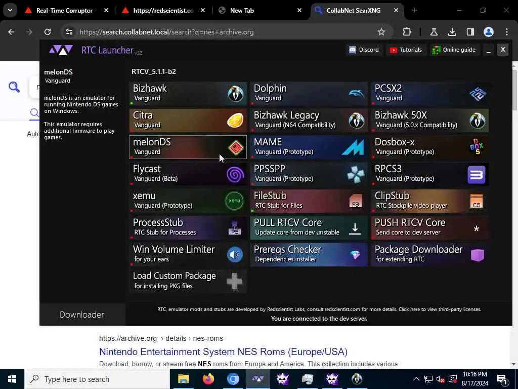Open the Online guide button

454,50
